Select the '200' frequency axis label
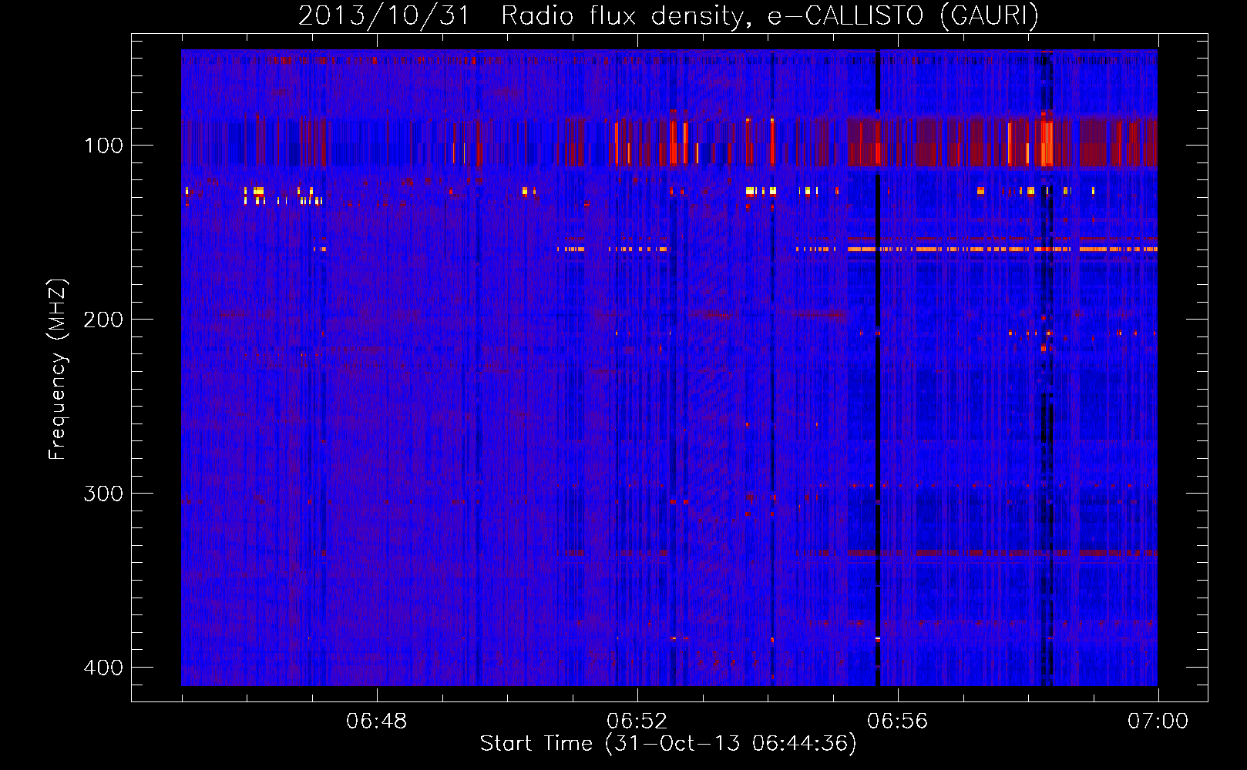1247x770 pixels. click(103, 320)
